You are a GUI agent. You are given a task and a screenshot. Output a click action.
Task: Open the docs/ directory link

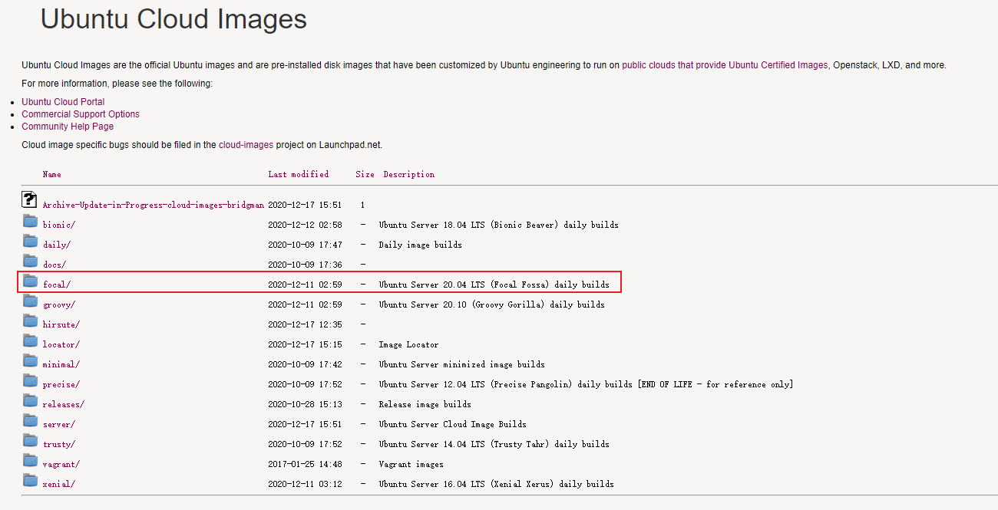(55, 265)
